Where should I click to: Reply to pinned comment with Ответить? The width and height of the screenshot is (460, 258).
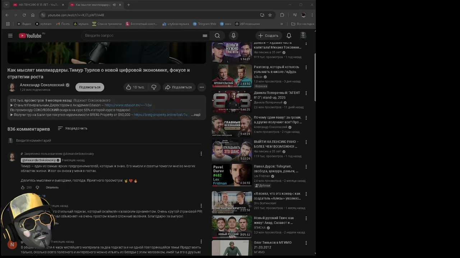click(x=52, y=187)
